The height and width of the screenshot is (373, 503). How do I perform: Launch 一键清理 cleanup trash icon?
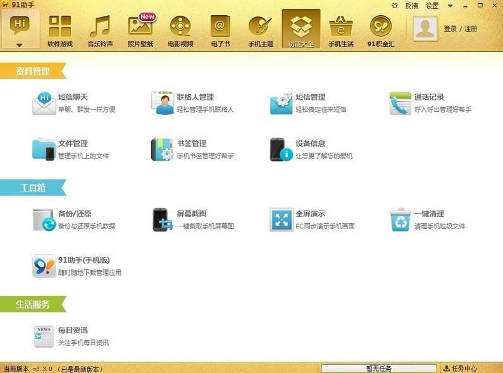(401, 219)
